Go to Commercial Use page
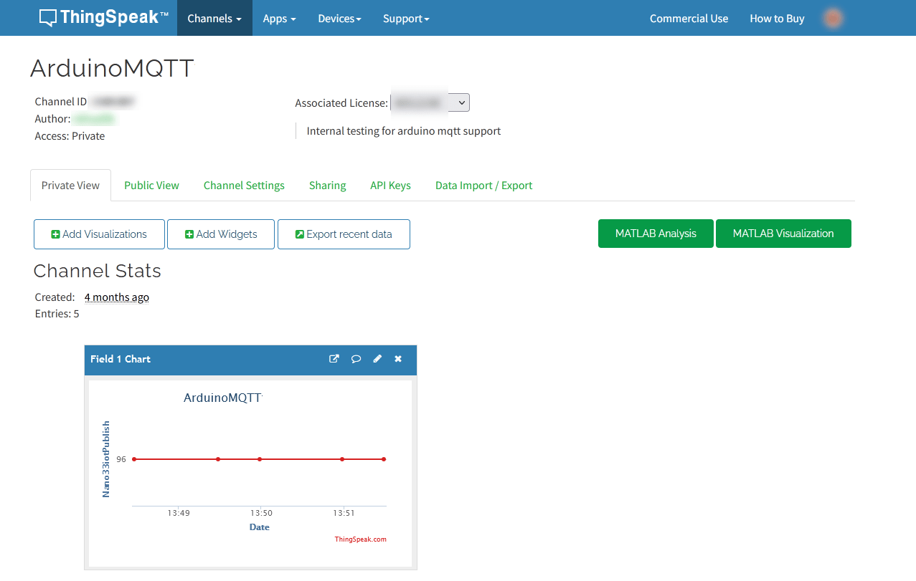Viewport: 916px width, 581px height. coord(689,19)
